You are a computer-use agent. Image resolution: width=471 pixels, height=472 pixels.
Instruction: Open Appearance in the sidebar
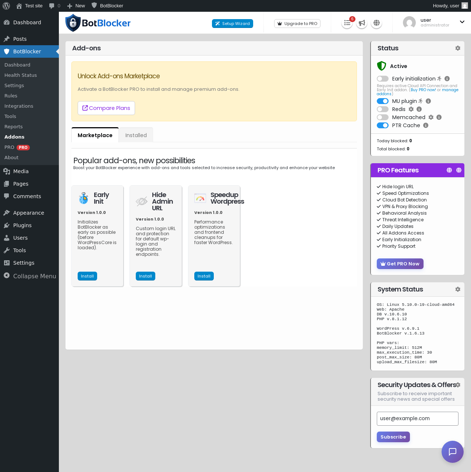(29, 213)
